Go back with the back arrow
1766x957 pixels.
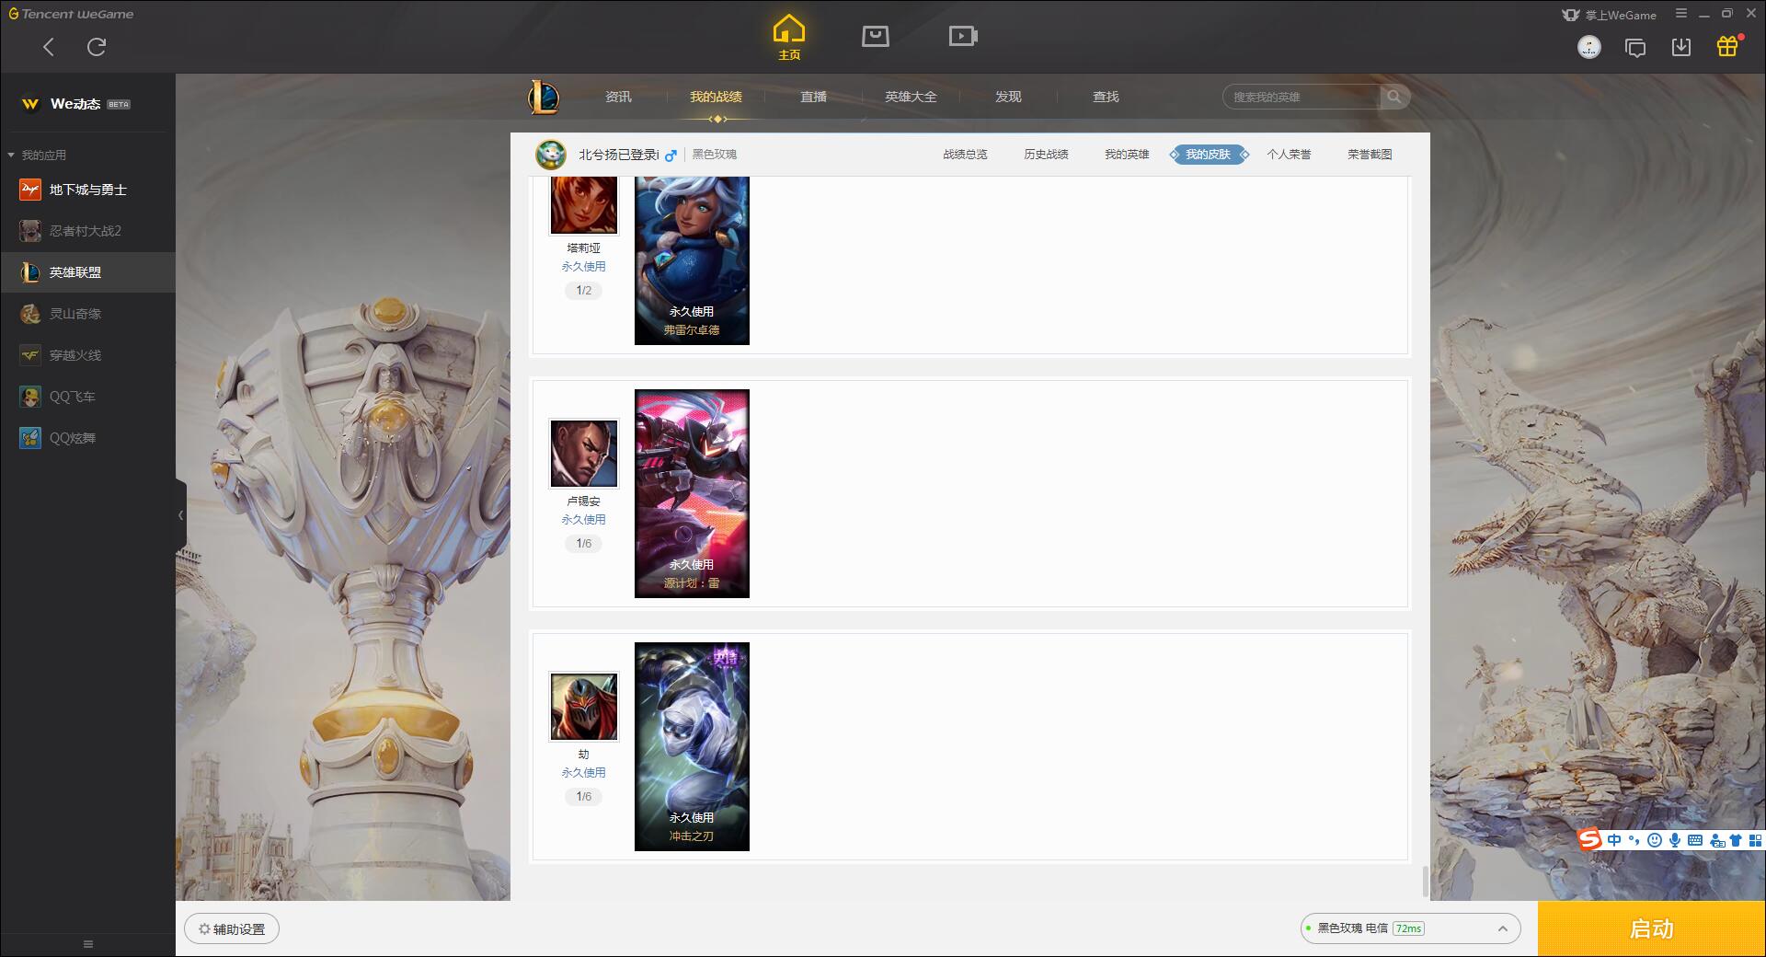click(x=49, y=47)
